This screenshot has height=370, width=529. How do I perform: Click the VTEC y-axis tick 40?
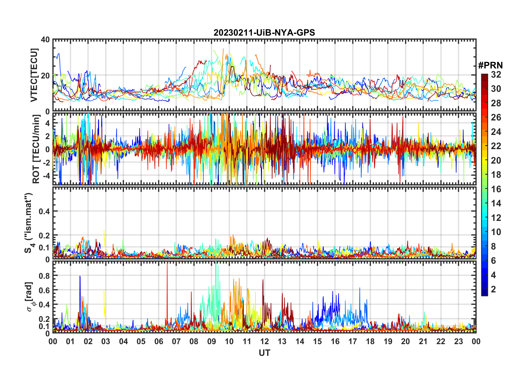[x=45, y=40]
